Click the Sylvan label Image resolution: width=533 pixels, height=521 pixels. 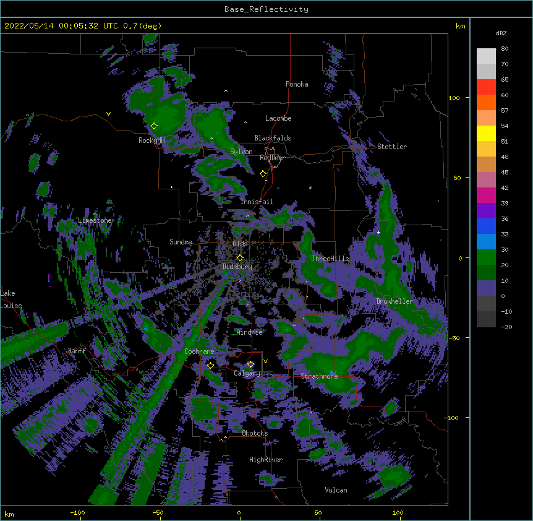[241, 152]
